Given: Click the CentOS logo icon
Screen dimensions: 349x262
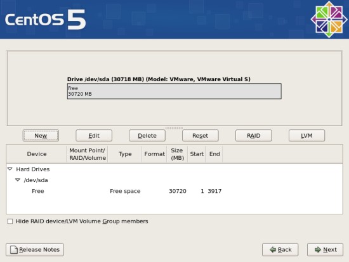Looking at the screenshot, I should (329, 20).
